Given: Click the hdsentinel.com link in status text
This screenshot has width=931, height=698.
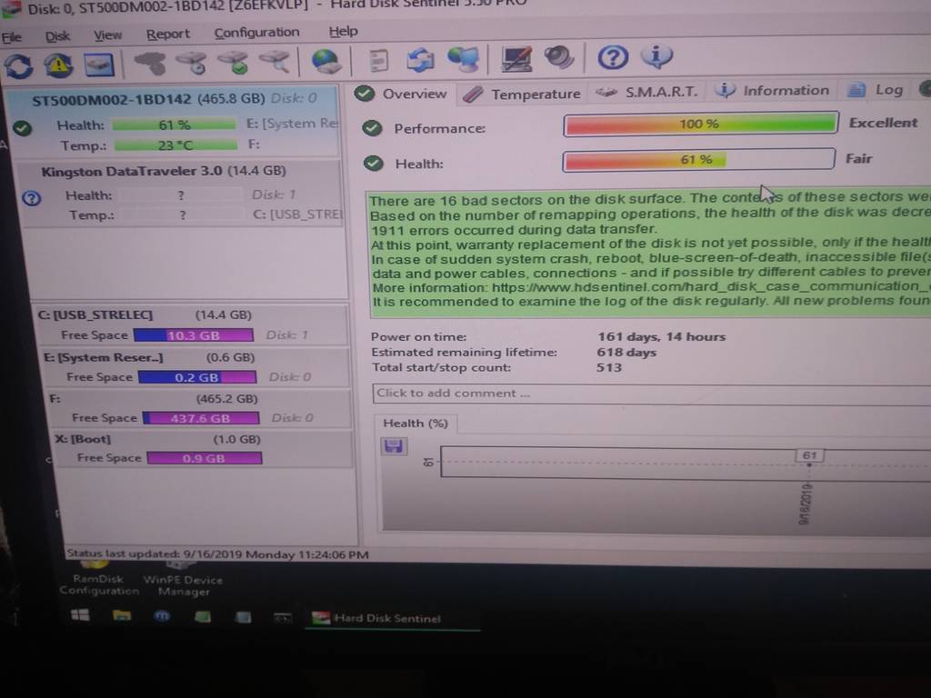Looking at the screenshot, I should 711,286.
